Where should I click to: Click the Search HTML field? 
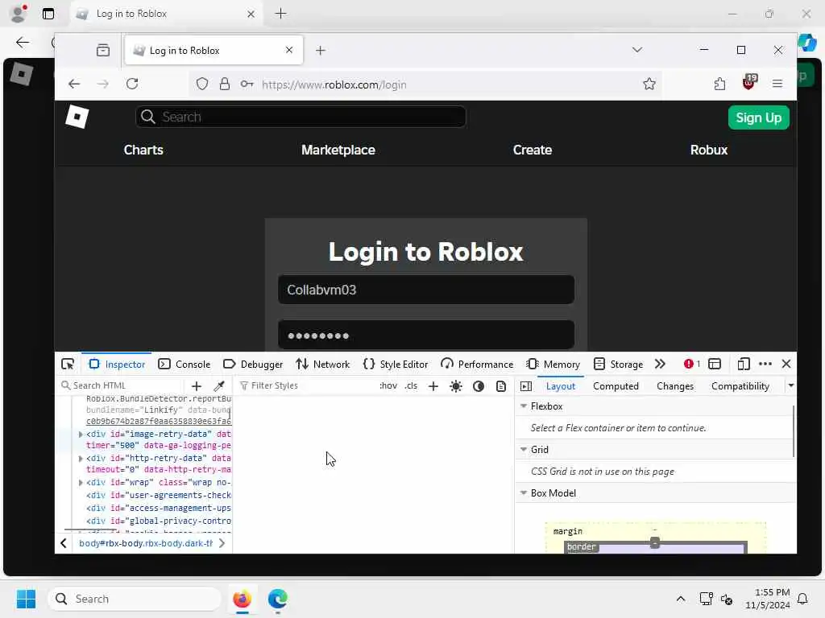(x=122, y=385)
